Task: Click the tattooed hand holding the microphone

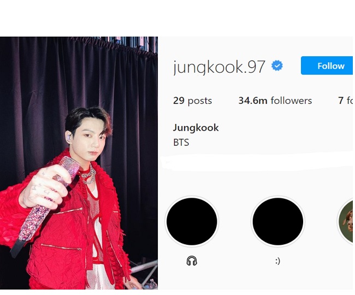Action: pos(44,187)
